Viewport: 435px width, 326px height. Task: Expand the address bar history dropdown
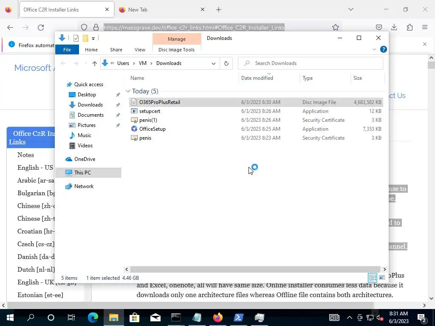(x=213, y=64)
